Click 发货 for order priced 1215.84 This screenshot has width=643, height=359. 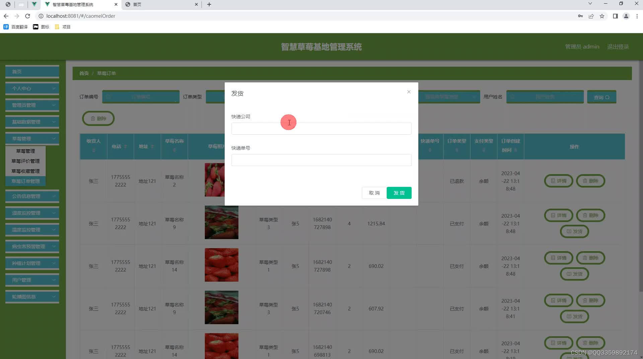coord(574,231)
